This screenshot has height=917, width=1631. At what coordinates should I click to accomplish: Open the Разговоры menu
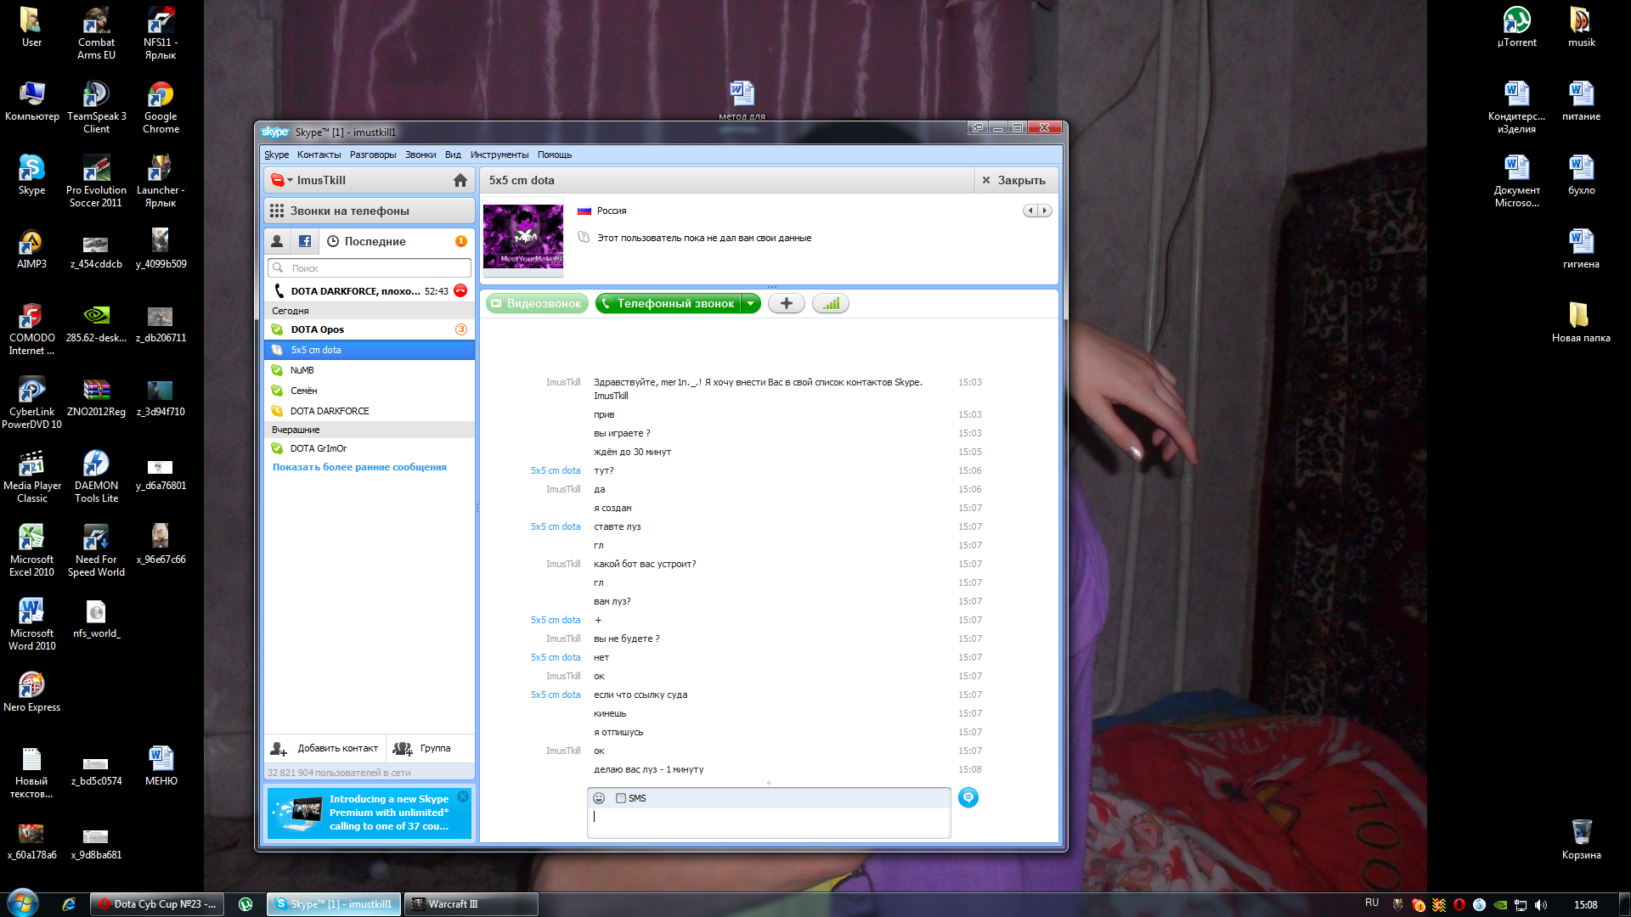[x=373, y=155]
